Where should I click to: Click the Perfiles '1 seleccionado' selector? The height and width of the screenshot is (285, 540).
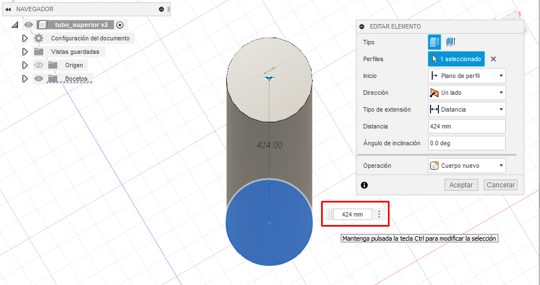tap(456, 59)
